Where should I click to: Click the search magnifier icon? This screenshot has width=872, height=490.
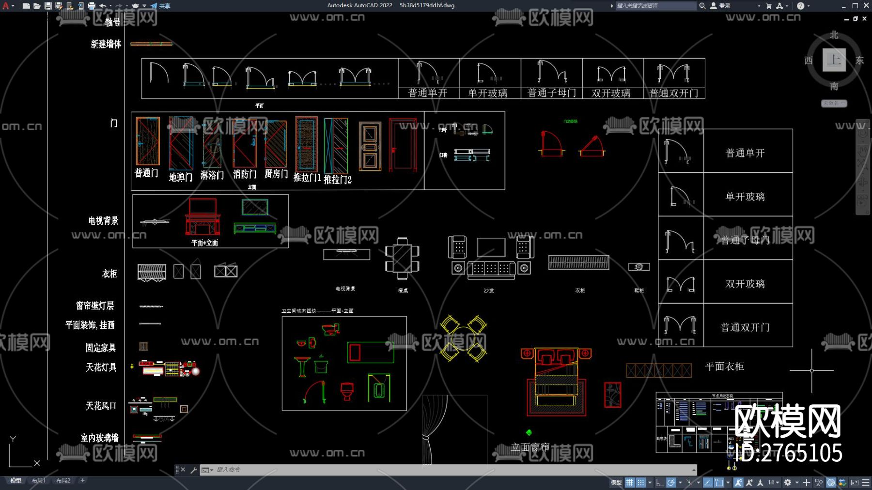click(x=702, y=6)
